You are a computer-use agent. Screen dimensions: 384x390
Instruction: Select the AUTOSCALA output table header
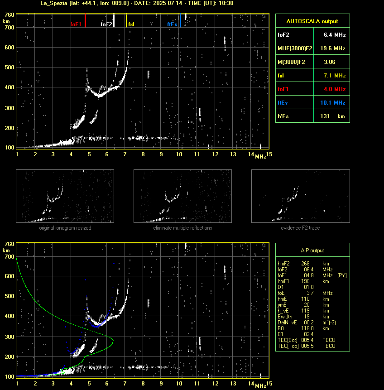tap(312, 21)
